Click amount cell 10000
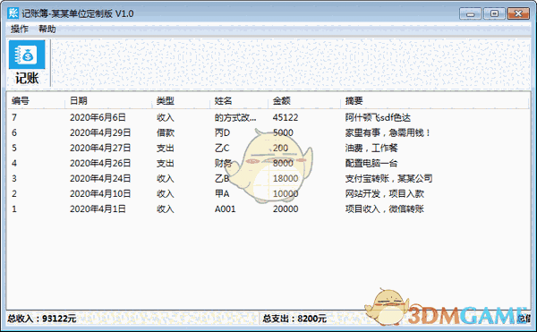Image resolution: width=537 pixels, height=332 pixels. click(286, 193)
